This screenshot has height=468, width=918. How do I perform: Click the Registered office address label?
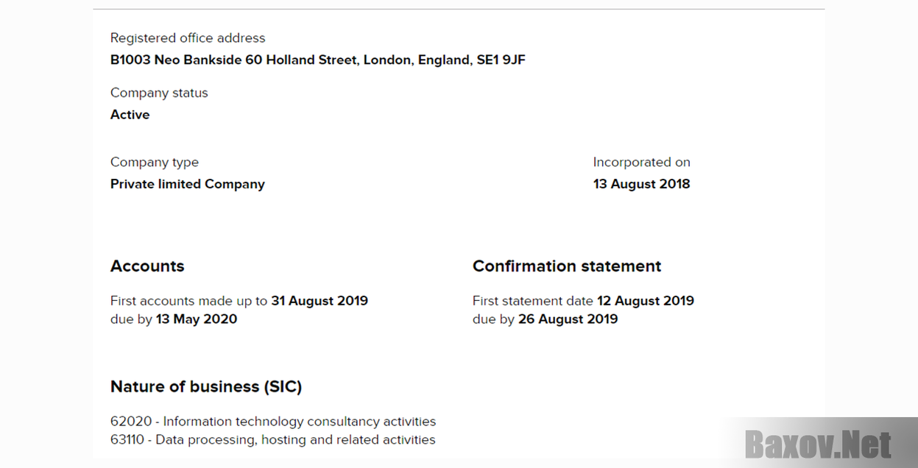pos(188,38)
